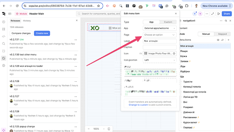Screen dimensions: 234x132
Task: Click the preview play icon in top bar
Action: (218, 14)
